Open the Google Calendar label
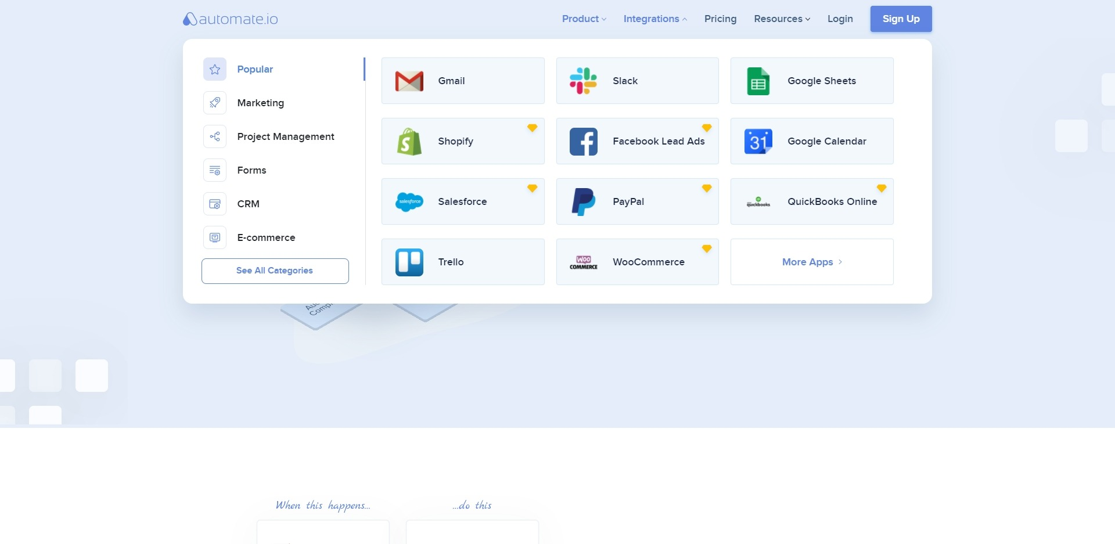This screenshot has width=1115, height=544. [x=827, y=141]
